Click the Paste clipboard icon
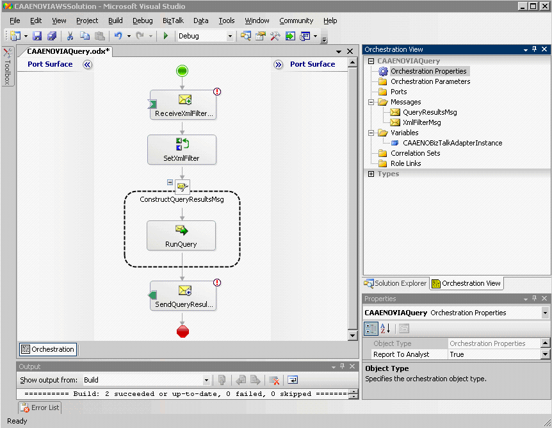The height and width of the screenshot is (428, 552). point(100,36)
